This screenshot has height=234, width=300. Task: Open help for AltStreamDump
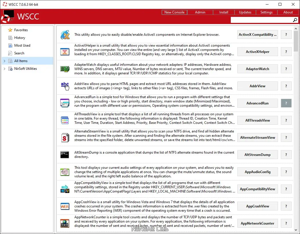286,154
